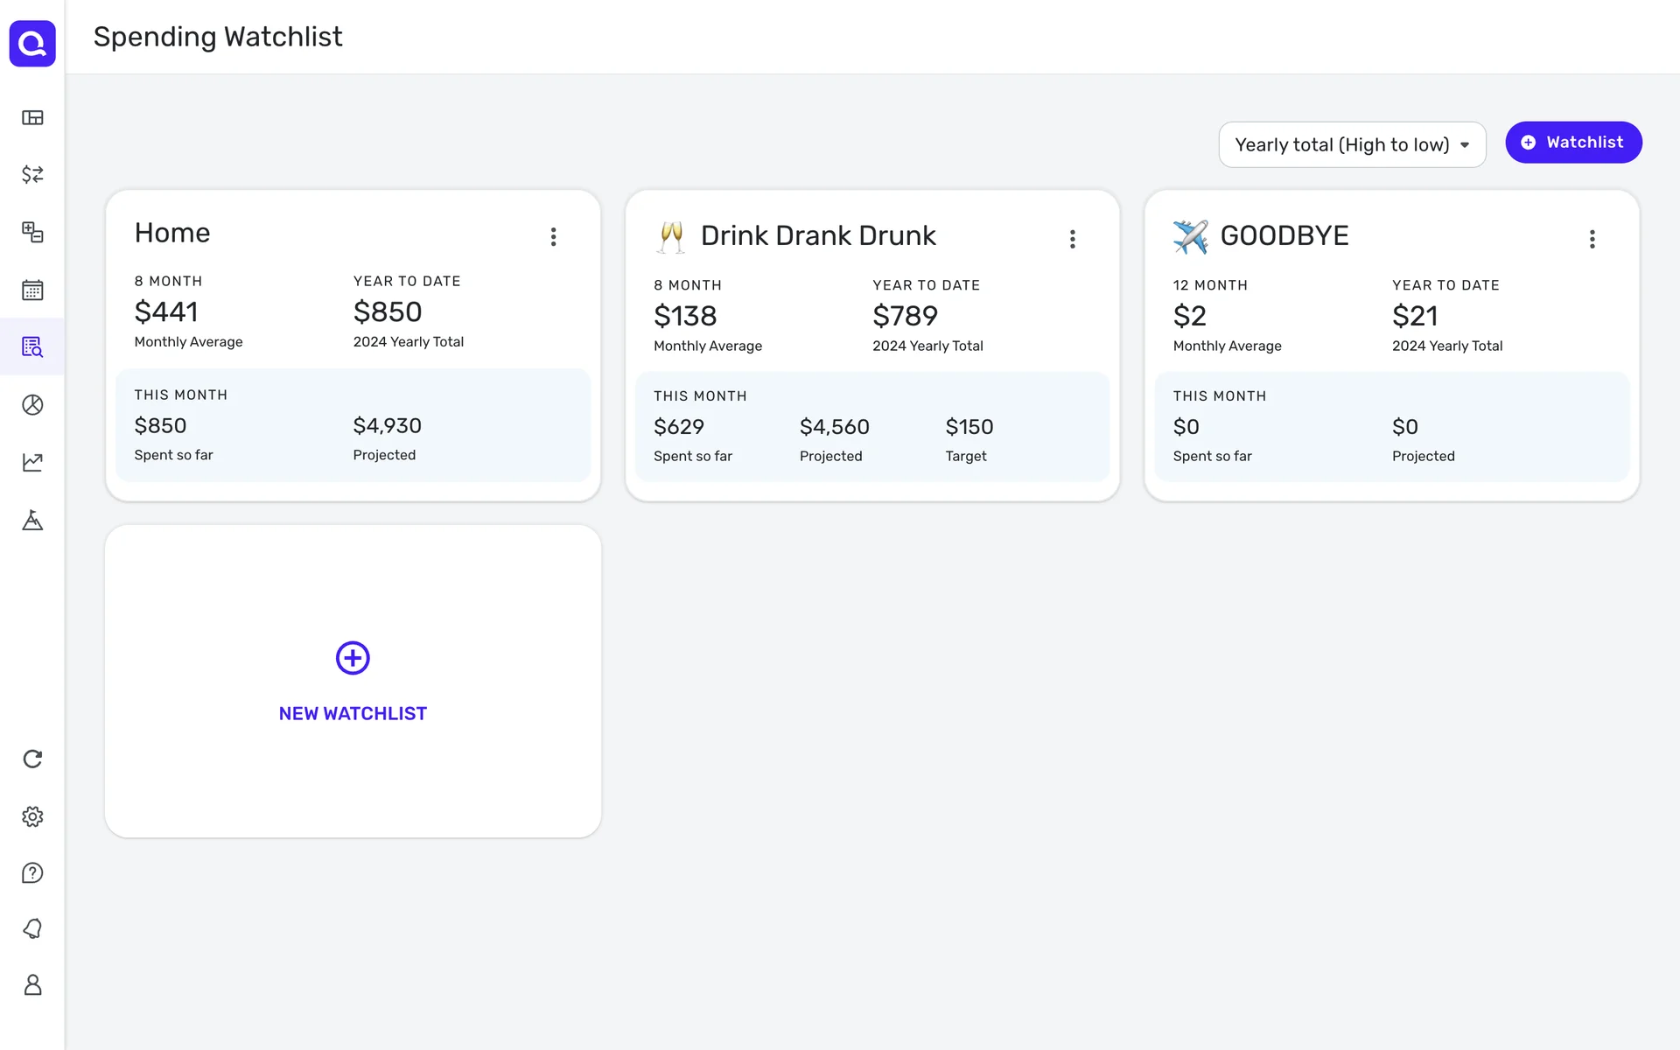
Task: Open the dashboard icon in sidebar
Action: pos(32,118)
